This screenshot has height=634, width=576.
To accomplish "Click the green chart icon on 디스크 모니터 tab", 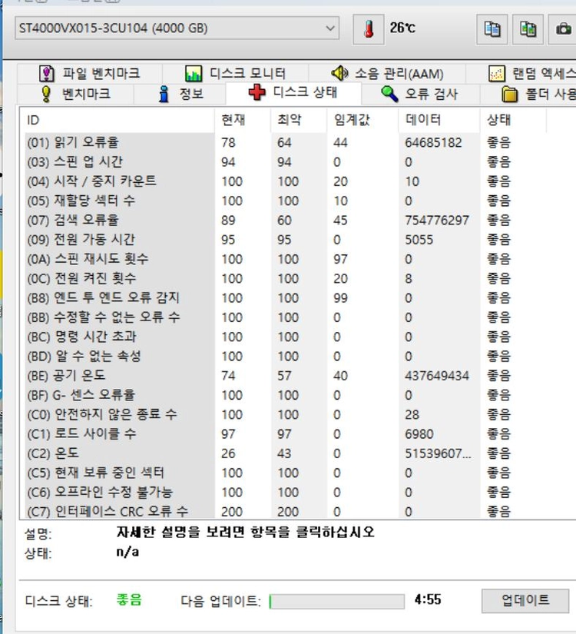I will 194,74.
